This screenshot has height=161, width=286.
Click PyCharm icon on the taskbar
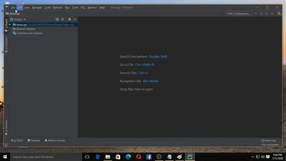[x=190, y=157]
